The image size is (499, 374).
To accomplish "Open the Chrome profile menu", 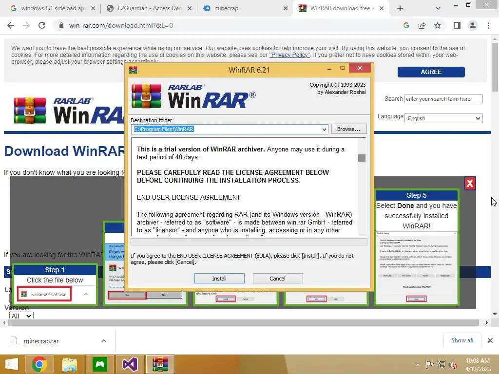I will (473, 25).
